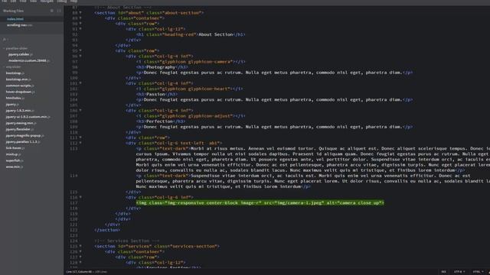Viewport: 490px width, 275px height.
Task: Click the split view icon beside Working Files
Action: click(59, 11)
